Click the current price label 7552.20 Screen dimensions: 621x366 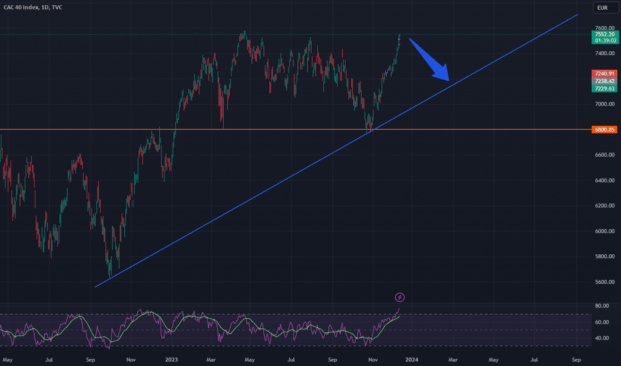point(605,35)
